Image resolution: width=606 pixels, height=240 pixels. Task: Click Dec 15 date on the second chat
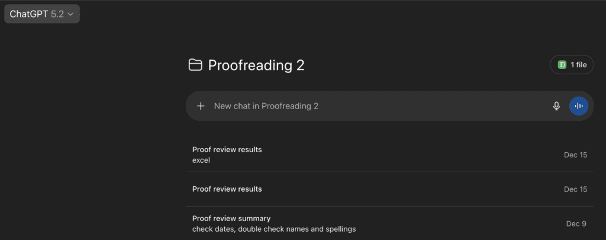[575, 189]
